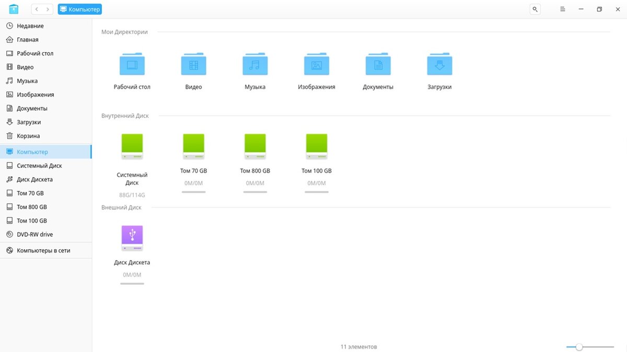Select the Том 800 GB drive icon
Screen dimensions: 627x352
coord(255,147)
